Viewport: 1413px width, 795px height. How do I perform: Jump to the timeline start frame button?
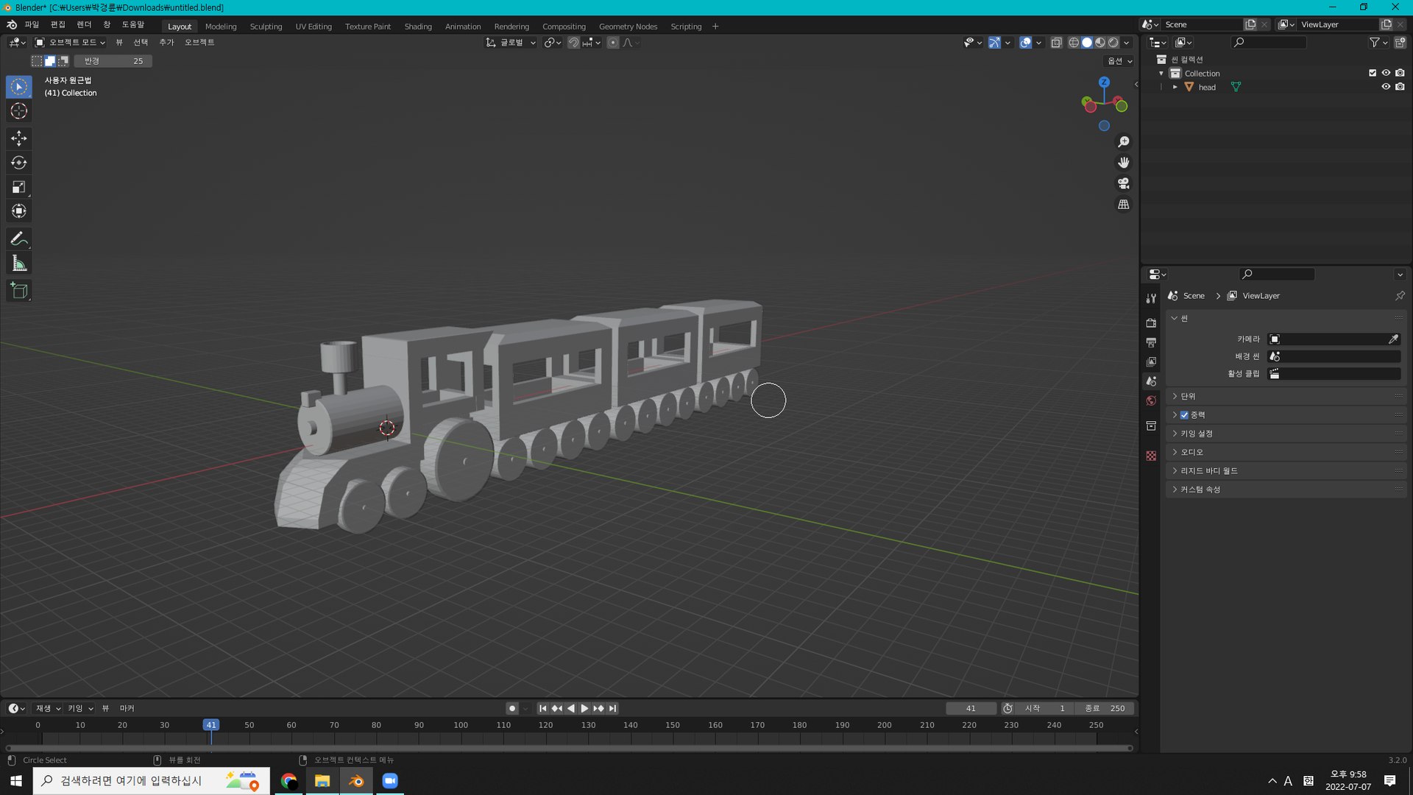tap(542, 708)
